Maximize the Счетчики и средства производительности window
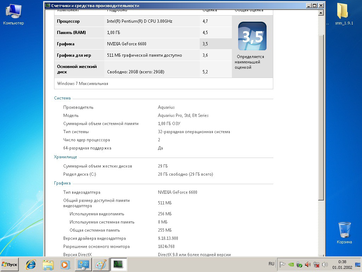 point(315,6)
